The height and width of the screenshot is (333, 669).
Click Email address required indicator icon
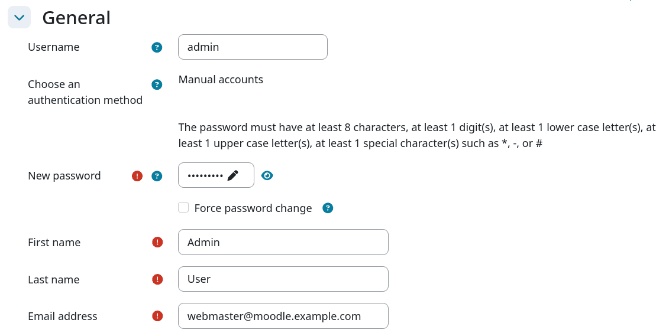(157, 316)
